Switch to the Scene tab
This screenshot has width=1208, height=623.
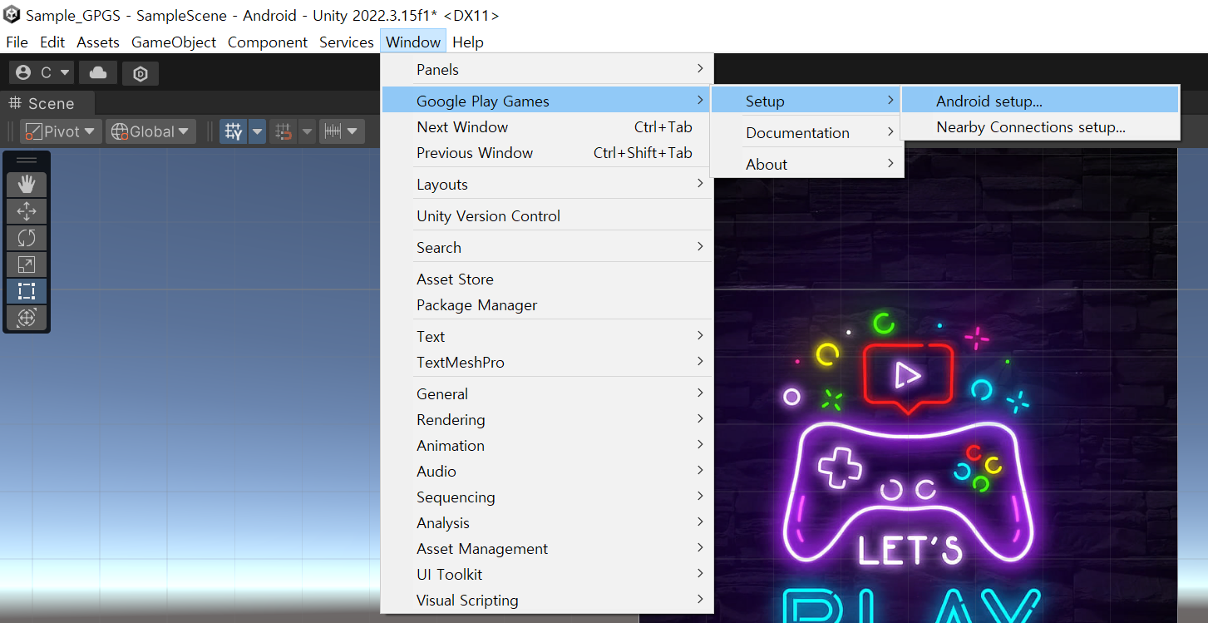(x=42, y=103)
